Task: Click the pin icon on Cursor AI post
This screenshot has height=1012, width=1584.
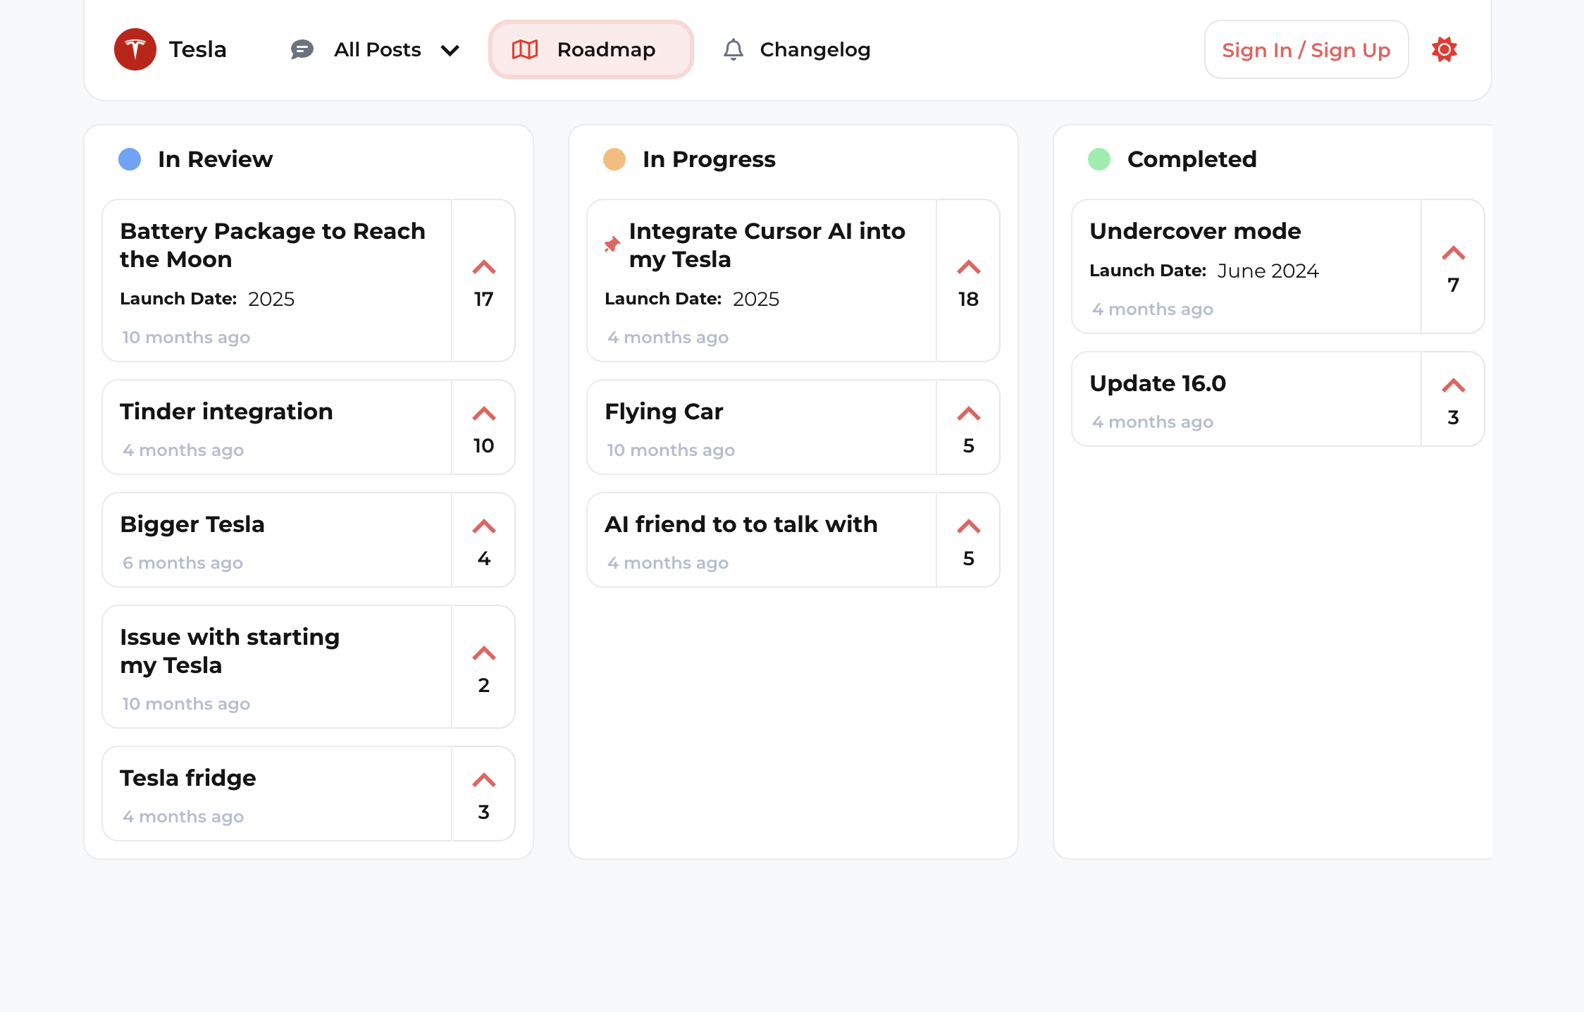Action: 612,245
